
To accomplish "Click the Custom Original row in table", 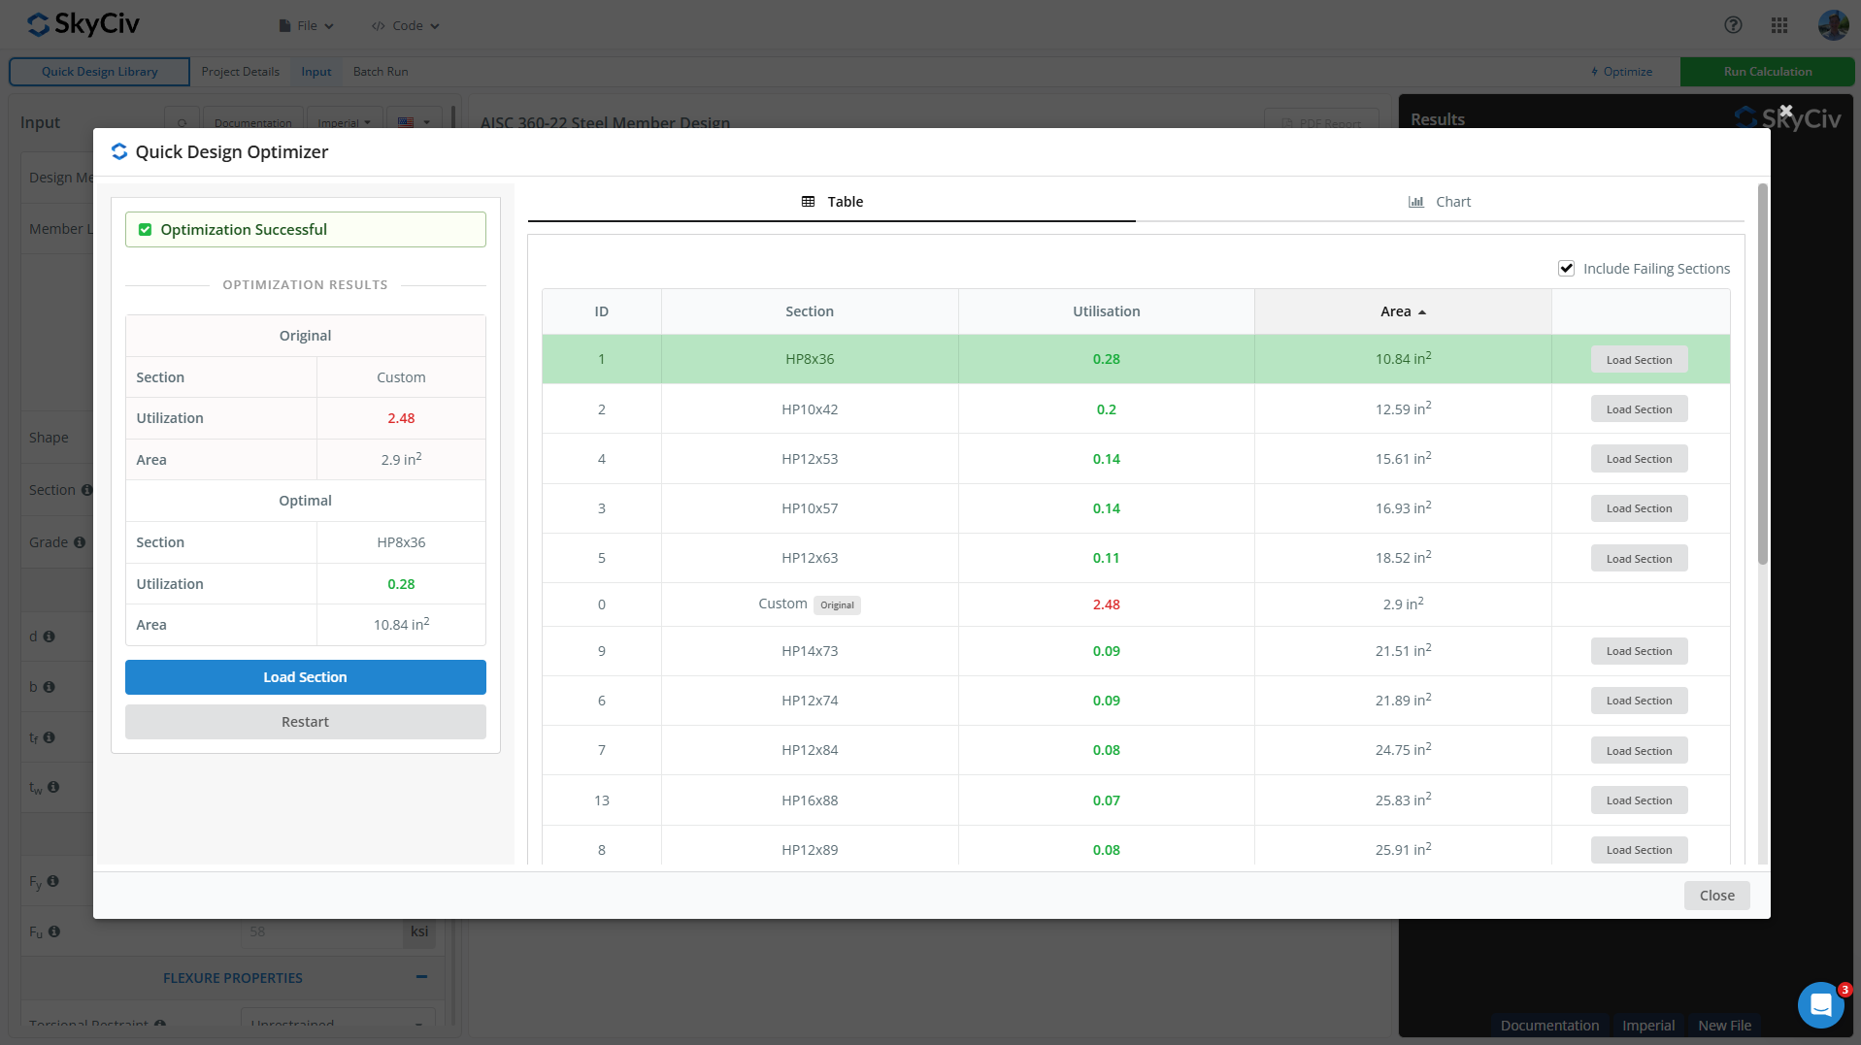I will tap(1136, 604).
